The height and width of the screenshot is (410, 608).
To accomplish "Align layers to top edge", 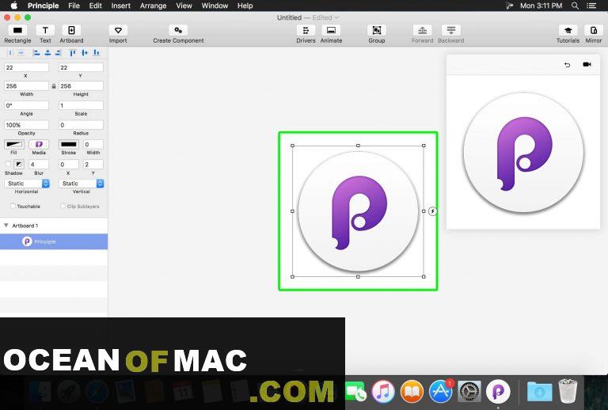I will pos(73,53).
